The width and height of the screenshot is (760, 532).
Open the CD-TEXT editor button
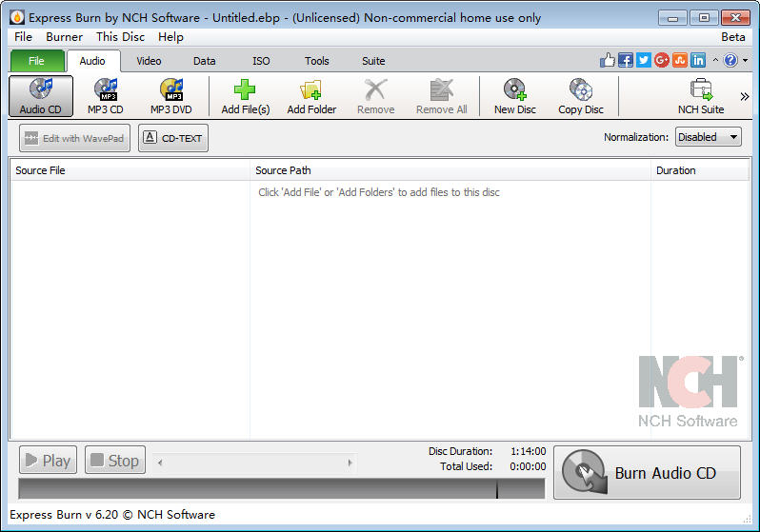pos(173,138)
